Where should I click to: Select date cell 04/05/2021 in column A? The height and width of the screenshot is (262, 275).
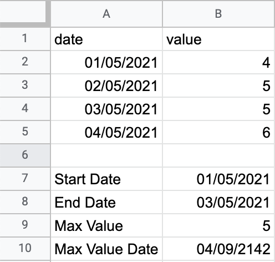coord(106,132)
